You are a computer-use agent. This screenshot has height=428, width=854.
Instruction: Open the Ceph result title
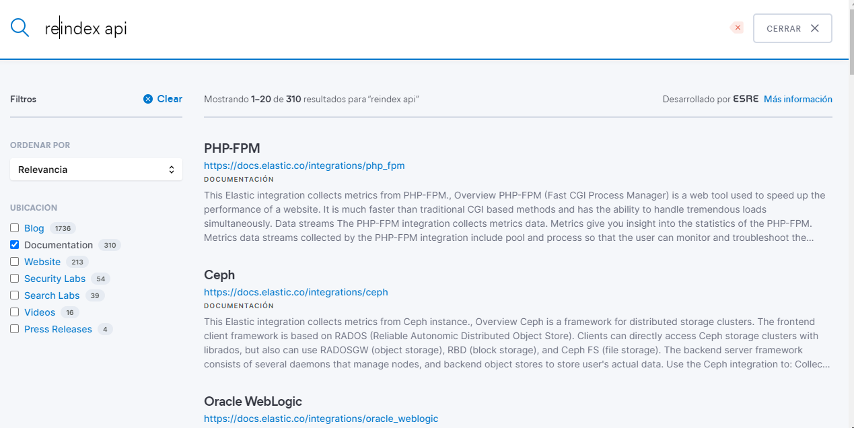tap(219, 275)
